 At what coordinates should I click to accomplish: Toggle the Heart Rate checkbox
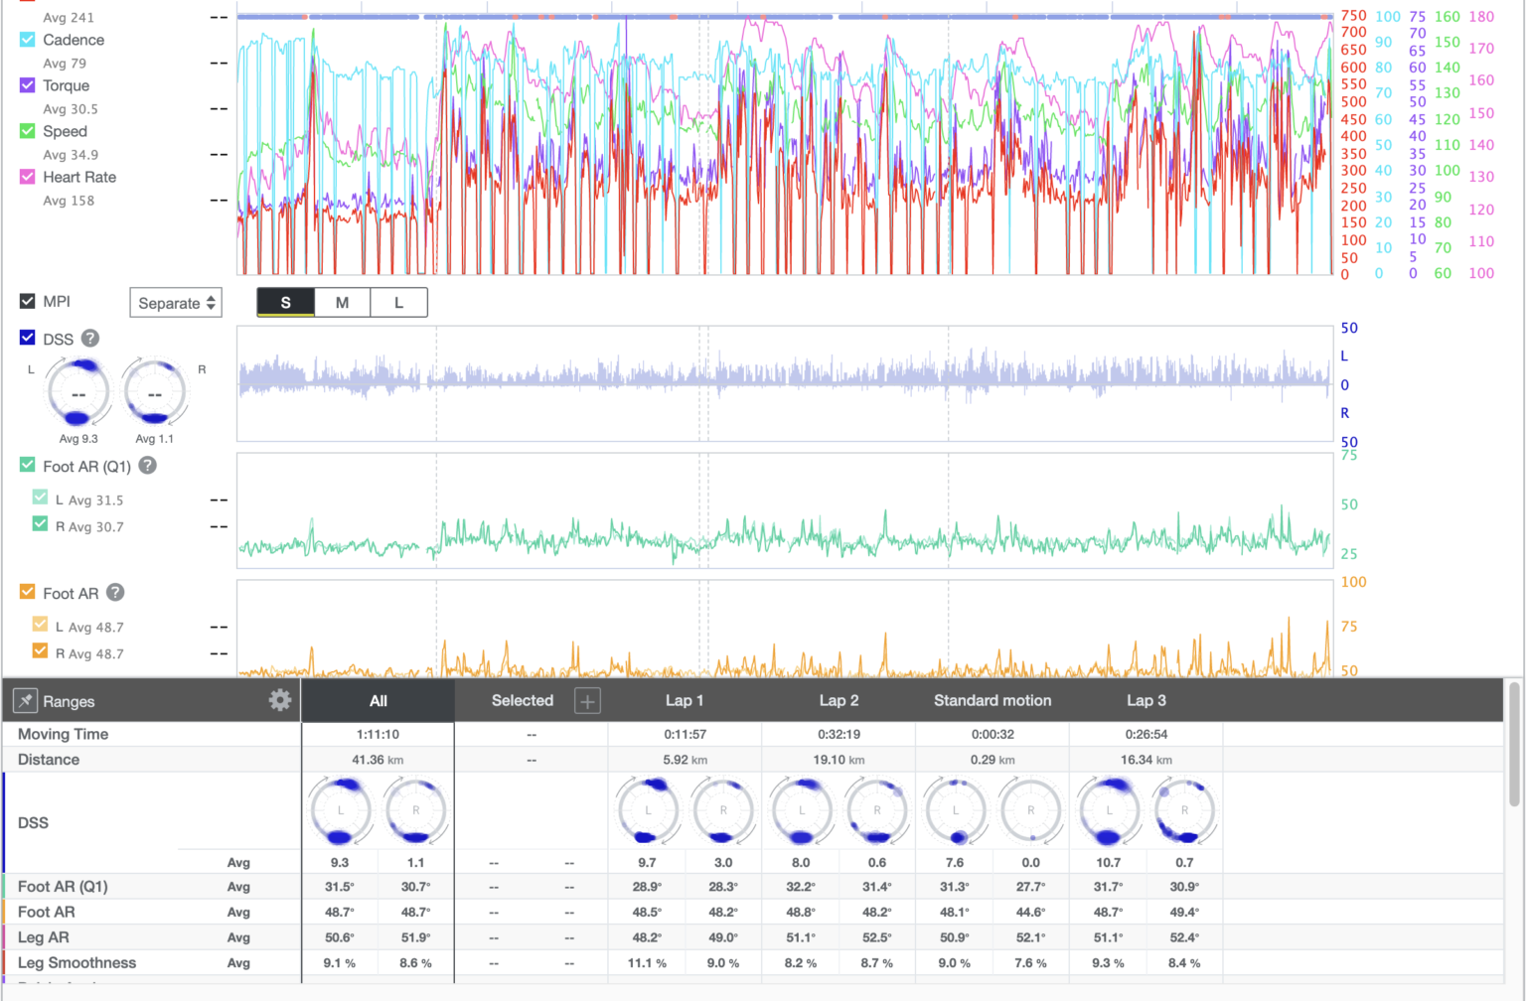coord(28,177)
